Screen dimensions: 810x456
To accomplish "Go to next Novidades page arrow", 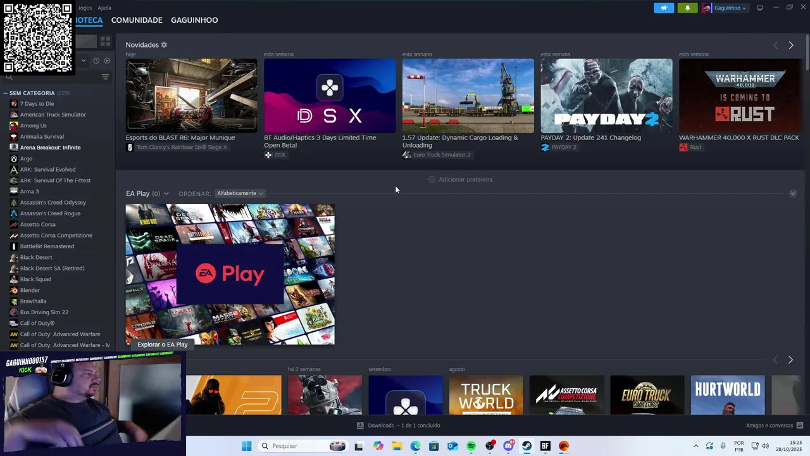I will [x=790, y=45].
